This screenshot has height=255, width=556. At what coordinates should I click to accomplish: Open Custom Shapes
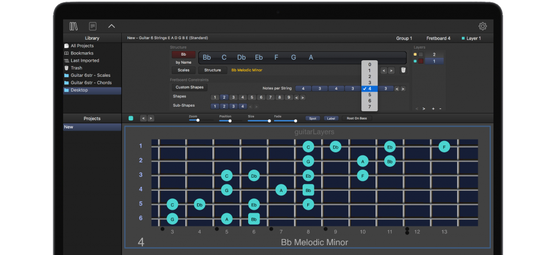[190, 88]
